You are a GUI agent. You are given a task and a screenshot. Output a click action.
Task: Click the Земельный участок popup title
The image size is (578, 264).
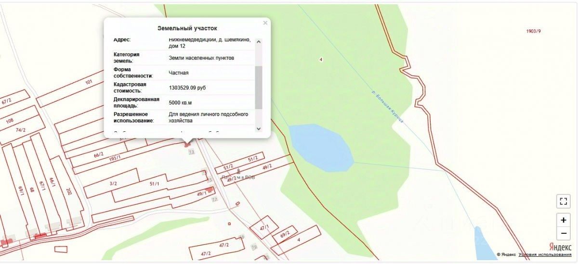click(187, 28)
